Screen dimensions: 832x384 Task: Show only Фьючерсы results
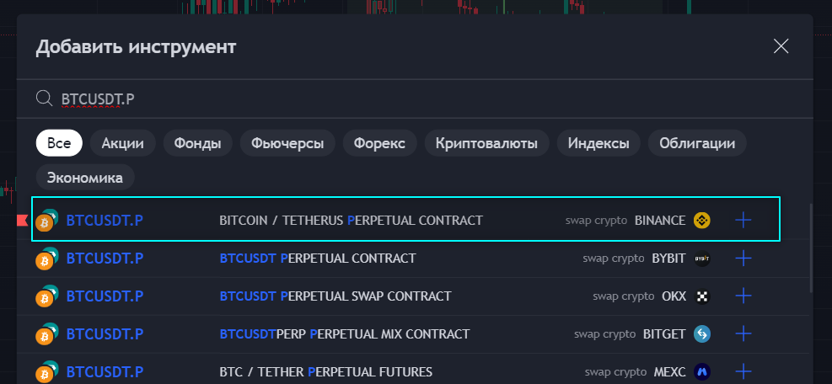tap(287, 143)
